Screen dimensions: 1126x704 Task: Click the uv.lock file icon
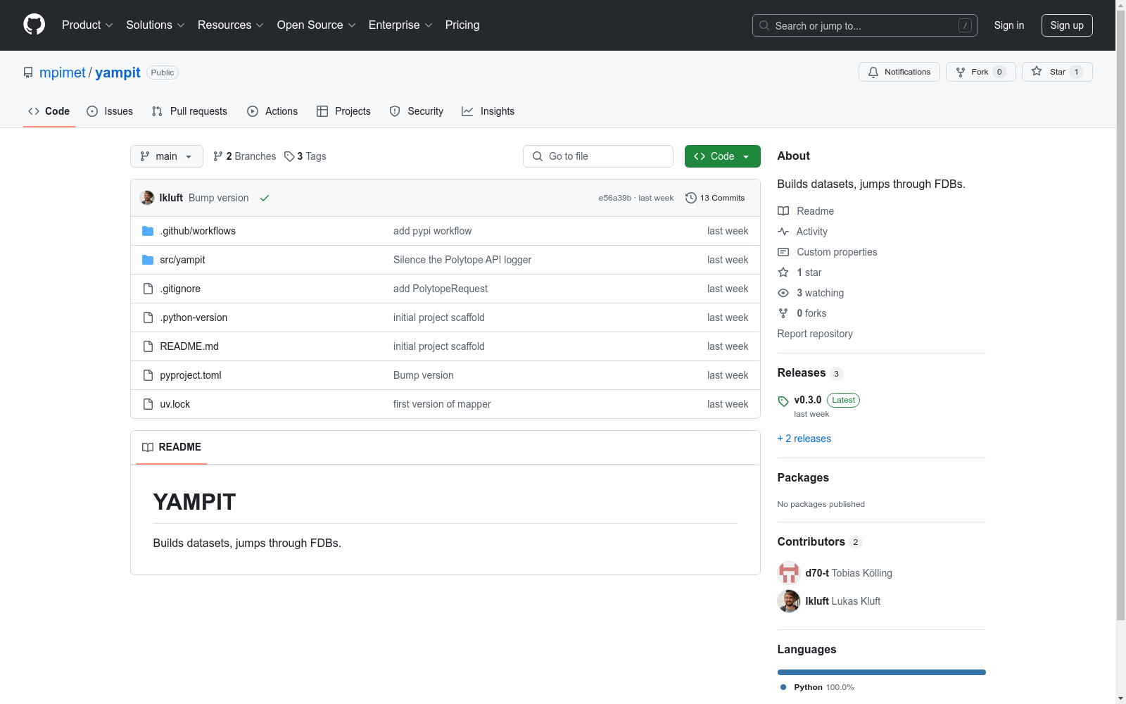148,404
